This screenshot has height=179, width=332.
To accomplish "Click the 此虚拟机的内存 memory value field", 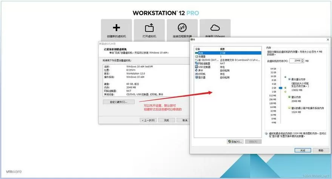I will point(295,61).
